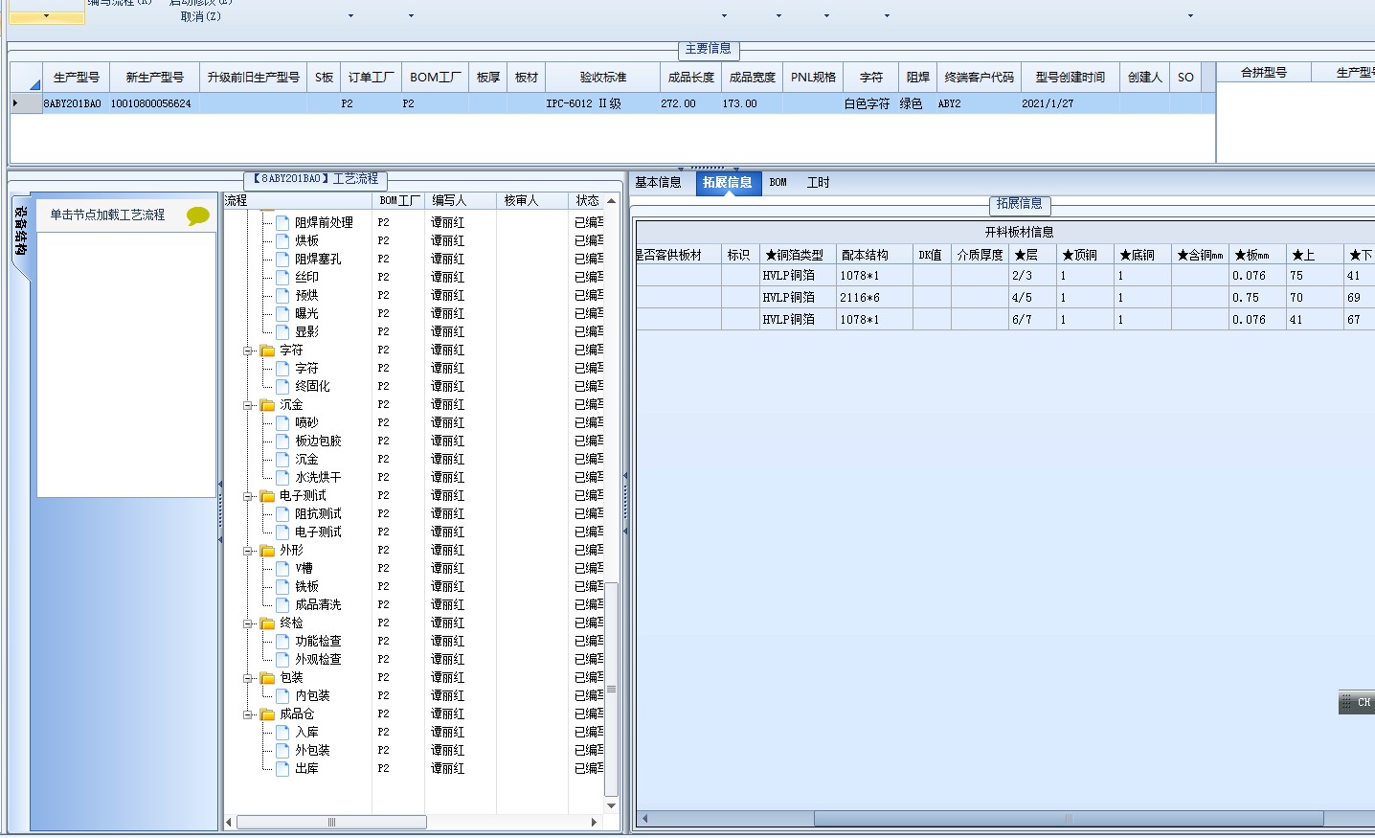The image size is (1375, 838).
Task: Click the folder icon of 外形 group
Action: (267, 551)
